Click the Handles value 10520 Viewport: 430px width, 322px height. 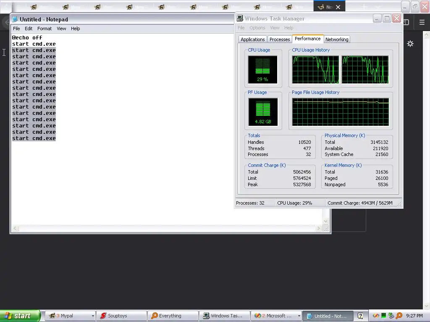pyautogui.click(x=304, y=142)
